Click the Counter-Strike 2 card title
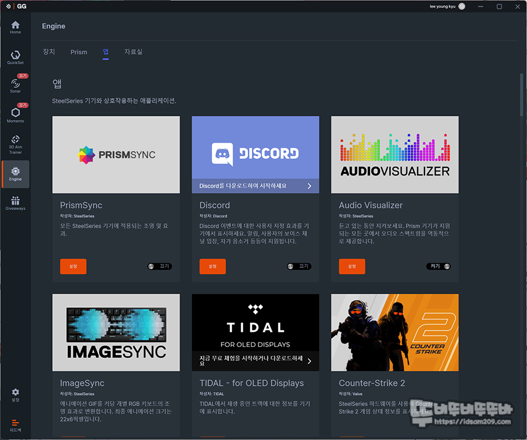This screenshot has height=440, width=527. [x=372, y=383]
